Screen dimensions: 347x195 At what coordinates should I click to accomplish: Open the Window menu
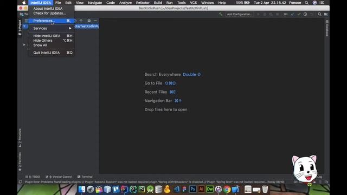click(208, 3)
